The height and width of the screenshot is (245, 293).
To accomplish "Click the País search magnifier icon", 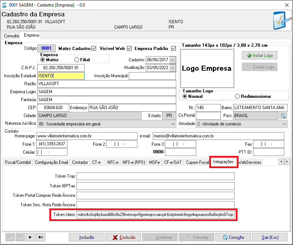I will click(x=283, y=116).
